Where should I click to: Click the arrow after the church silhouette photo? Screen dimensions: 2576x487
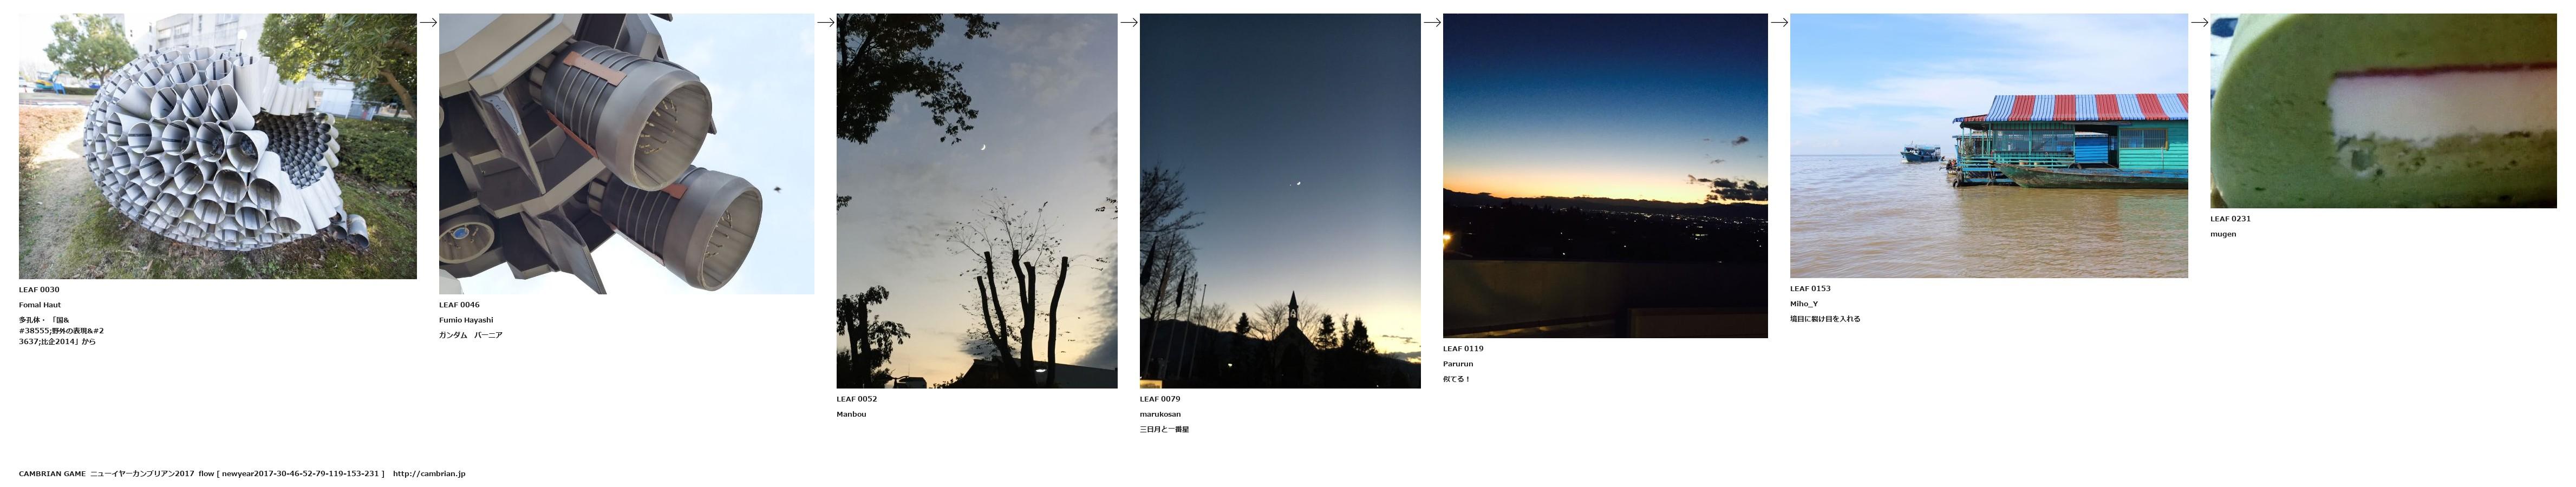[x=1432, y=22]
